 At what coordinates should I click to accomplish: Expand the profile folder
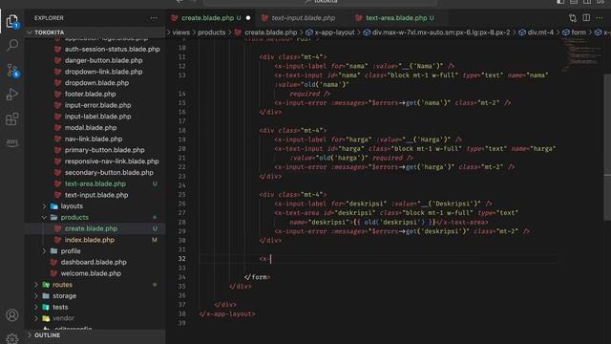tap(71, 250)
